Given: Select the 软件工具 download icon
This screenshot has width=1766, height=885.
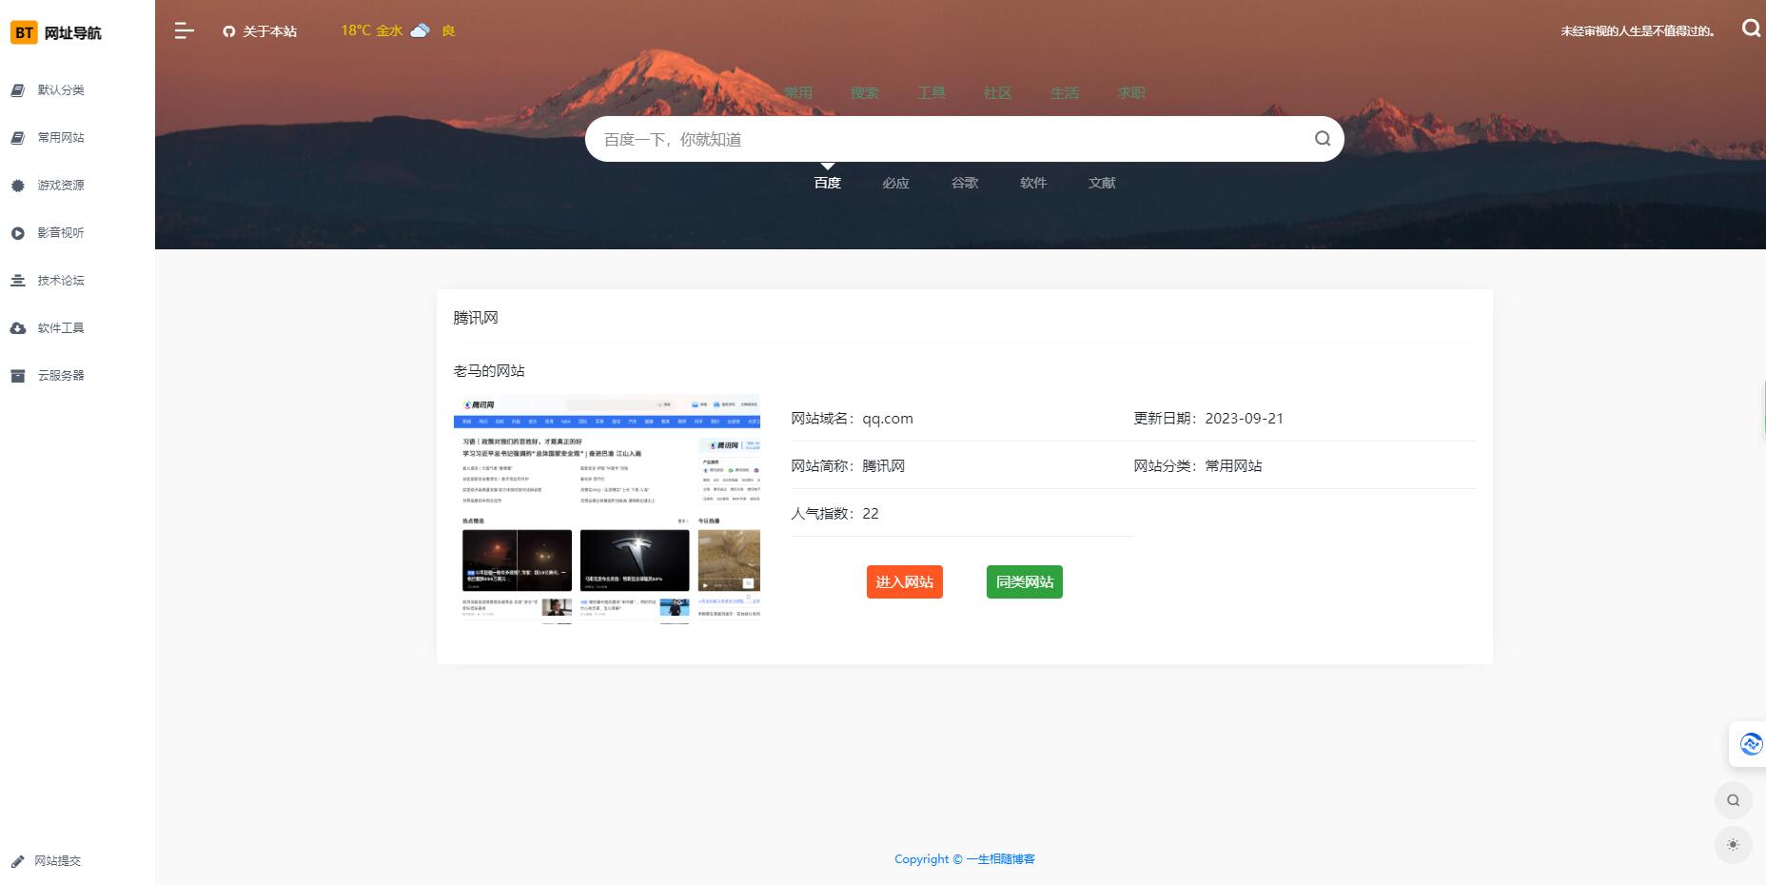Looking at the screenshot, I should (x=16, y=327).
